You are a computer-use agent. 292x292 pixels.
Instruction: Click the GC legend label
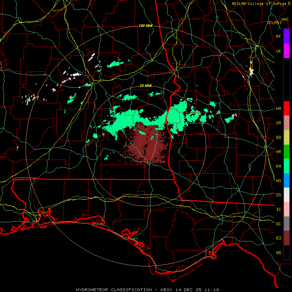coord(278,224)
